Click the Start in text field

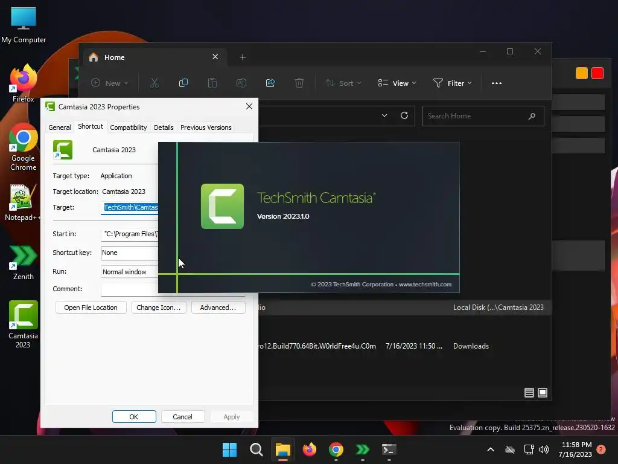pos(129,234)
